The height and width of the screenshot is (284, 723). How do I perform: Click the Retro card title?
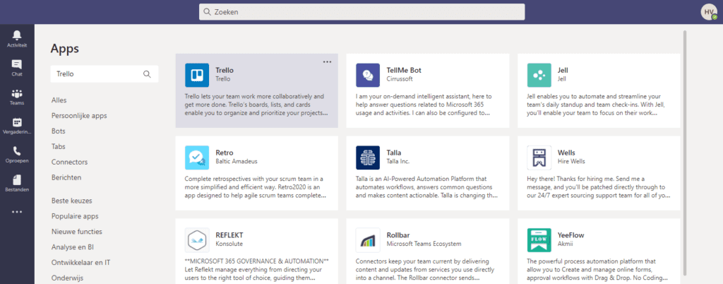225,153
